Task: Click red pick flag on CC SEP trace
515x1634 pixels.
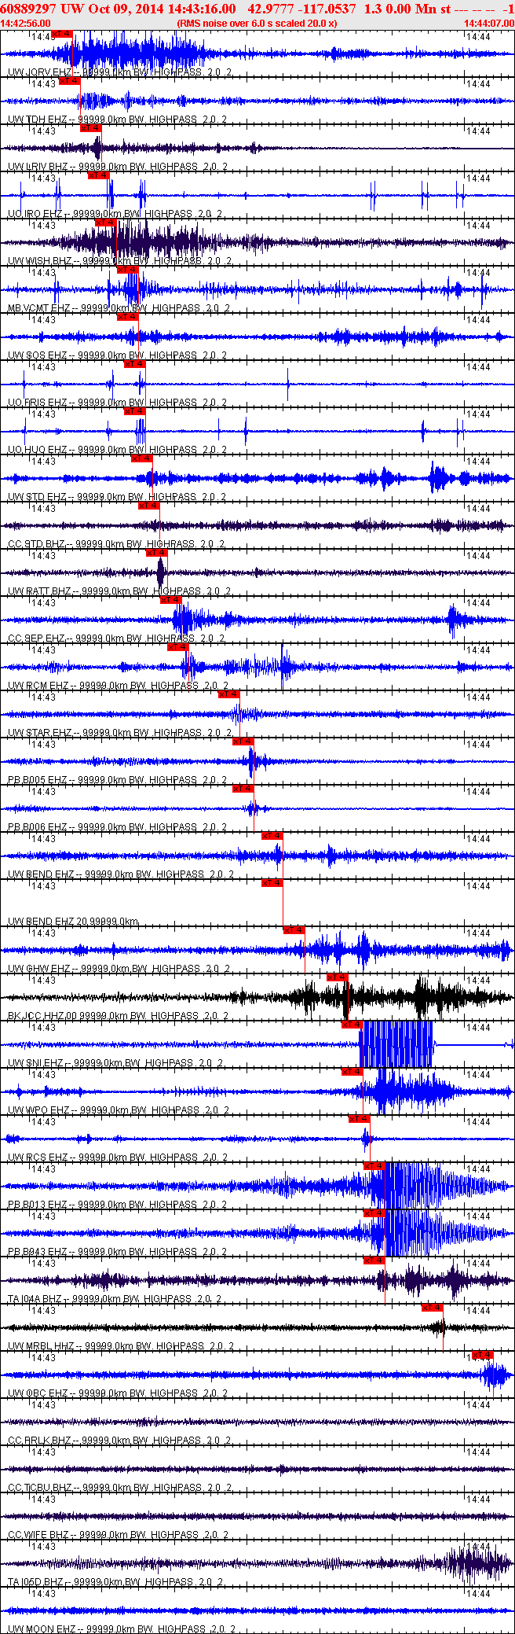Action: 170,600
